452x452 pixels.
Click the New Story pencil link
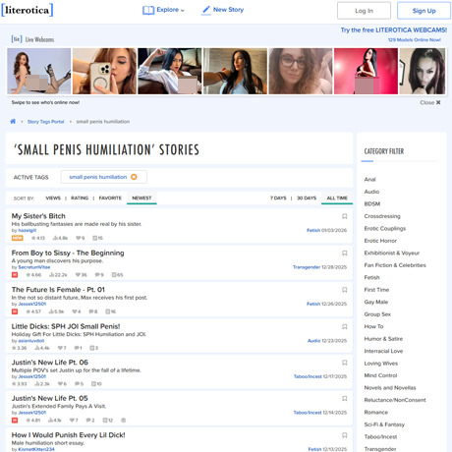(x=223, y=10)
